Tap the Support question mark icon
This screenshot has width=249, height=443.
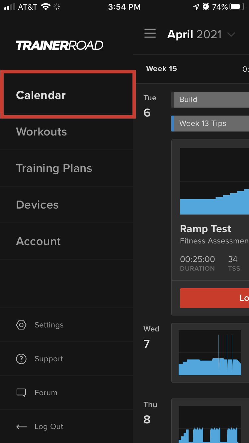click(21, 359)
